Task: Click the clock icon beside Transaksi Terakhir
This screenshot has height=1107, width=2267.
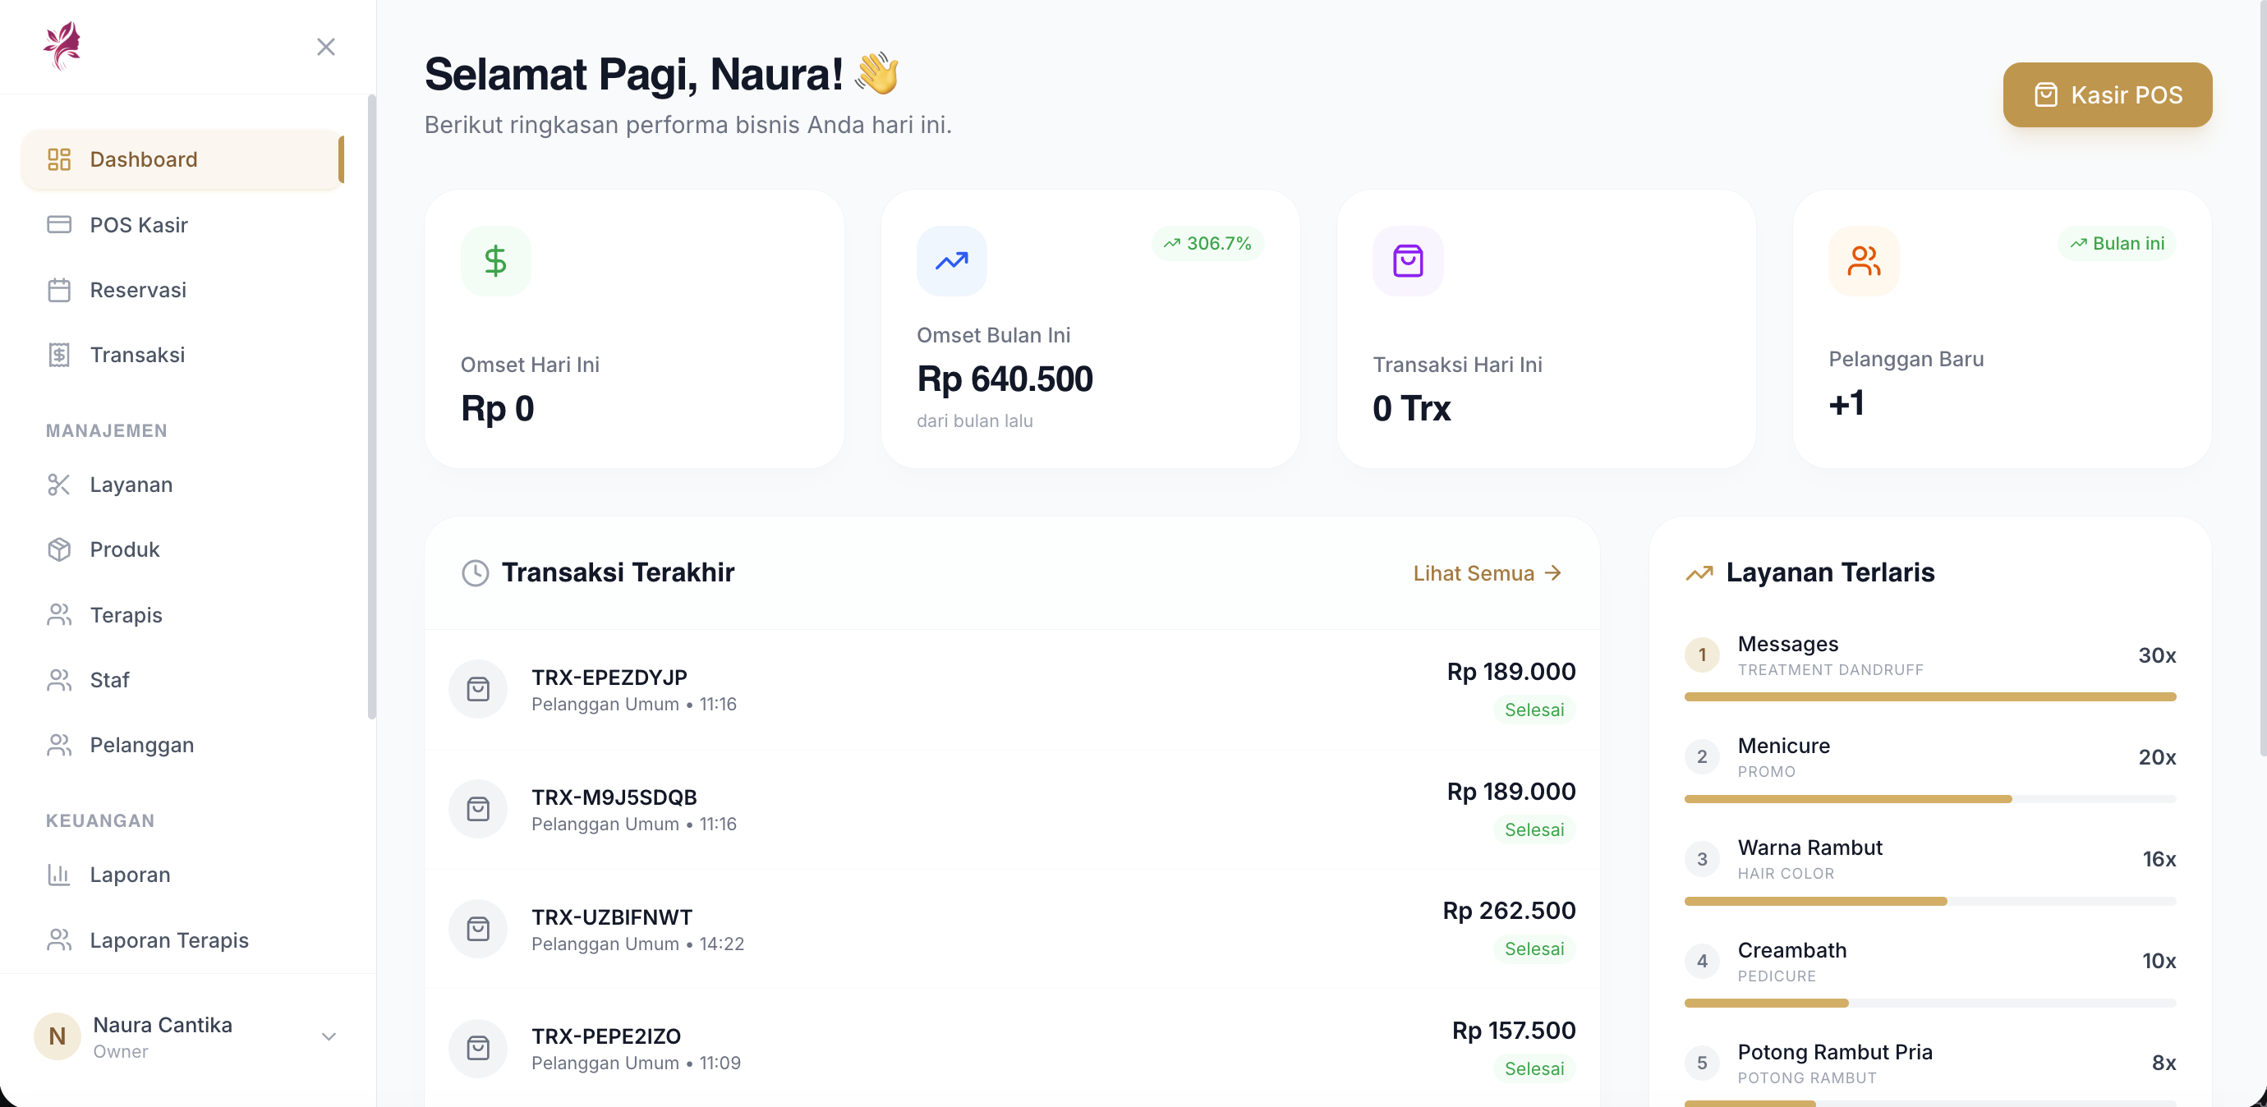Action: tap(476, 573)
